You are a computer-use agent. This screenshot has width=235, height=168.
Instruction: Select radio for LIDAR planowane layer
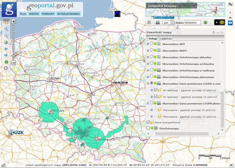point(152,103)
